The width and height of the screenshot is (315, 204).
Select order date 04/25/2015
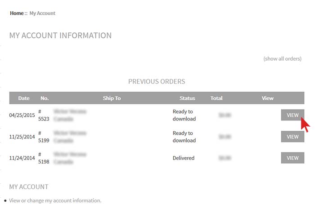[x=22, y=115]
